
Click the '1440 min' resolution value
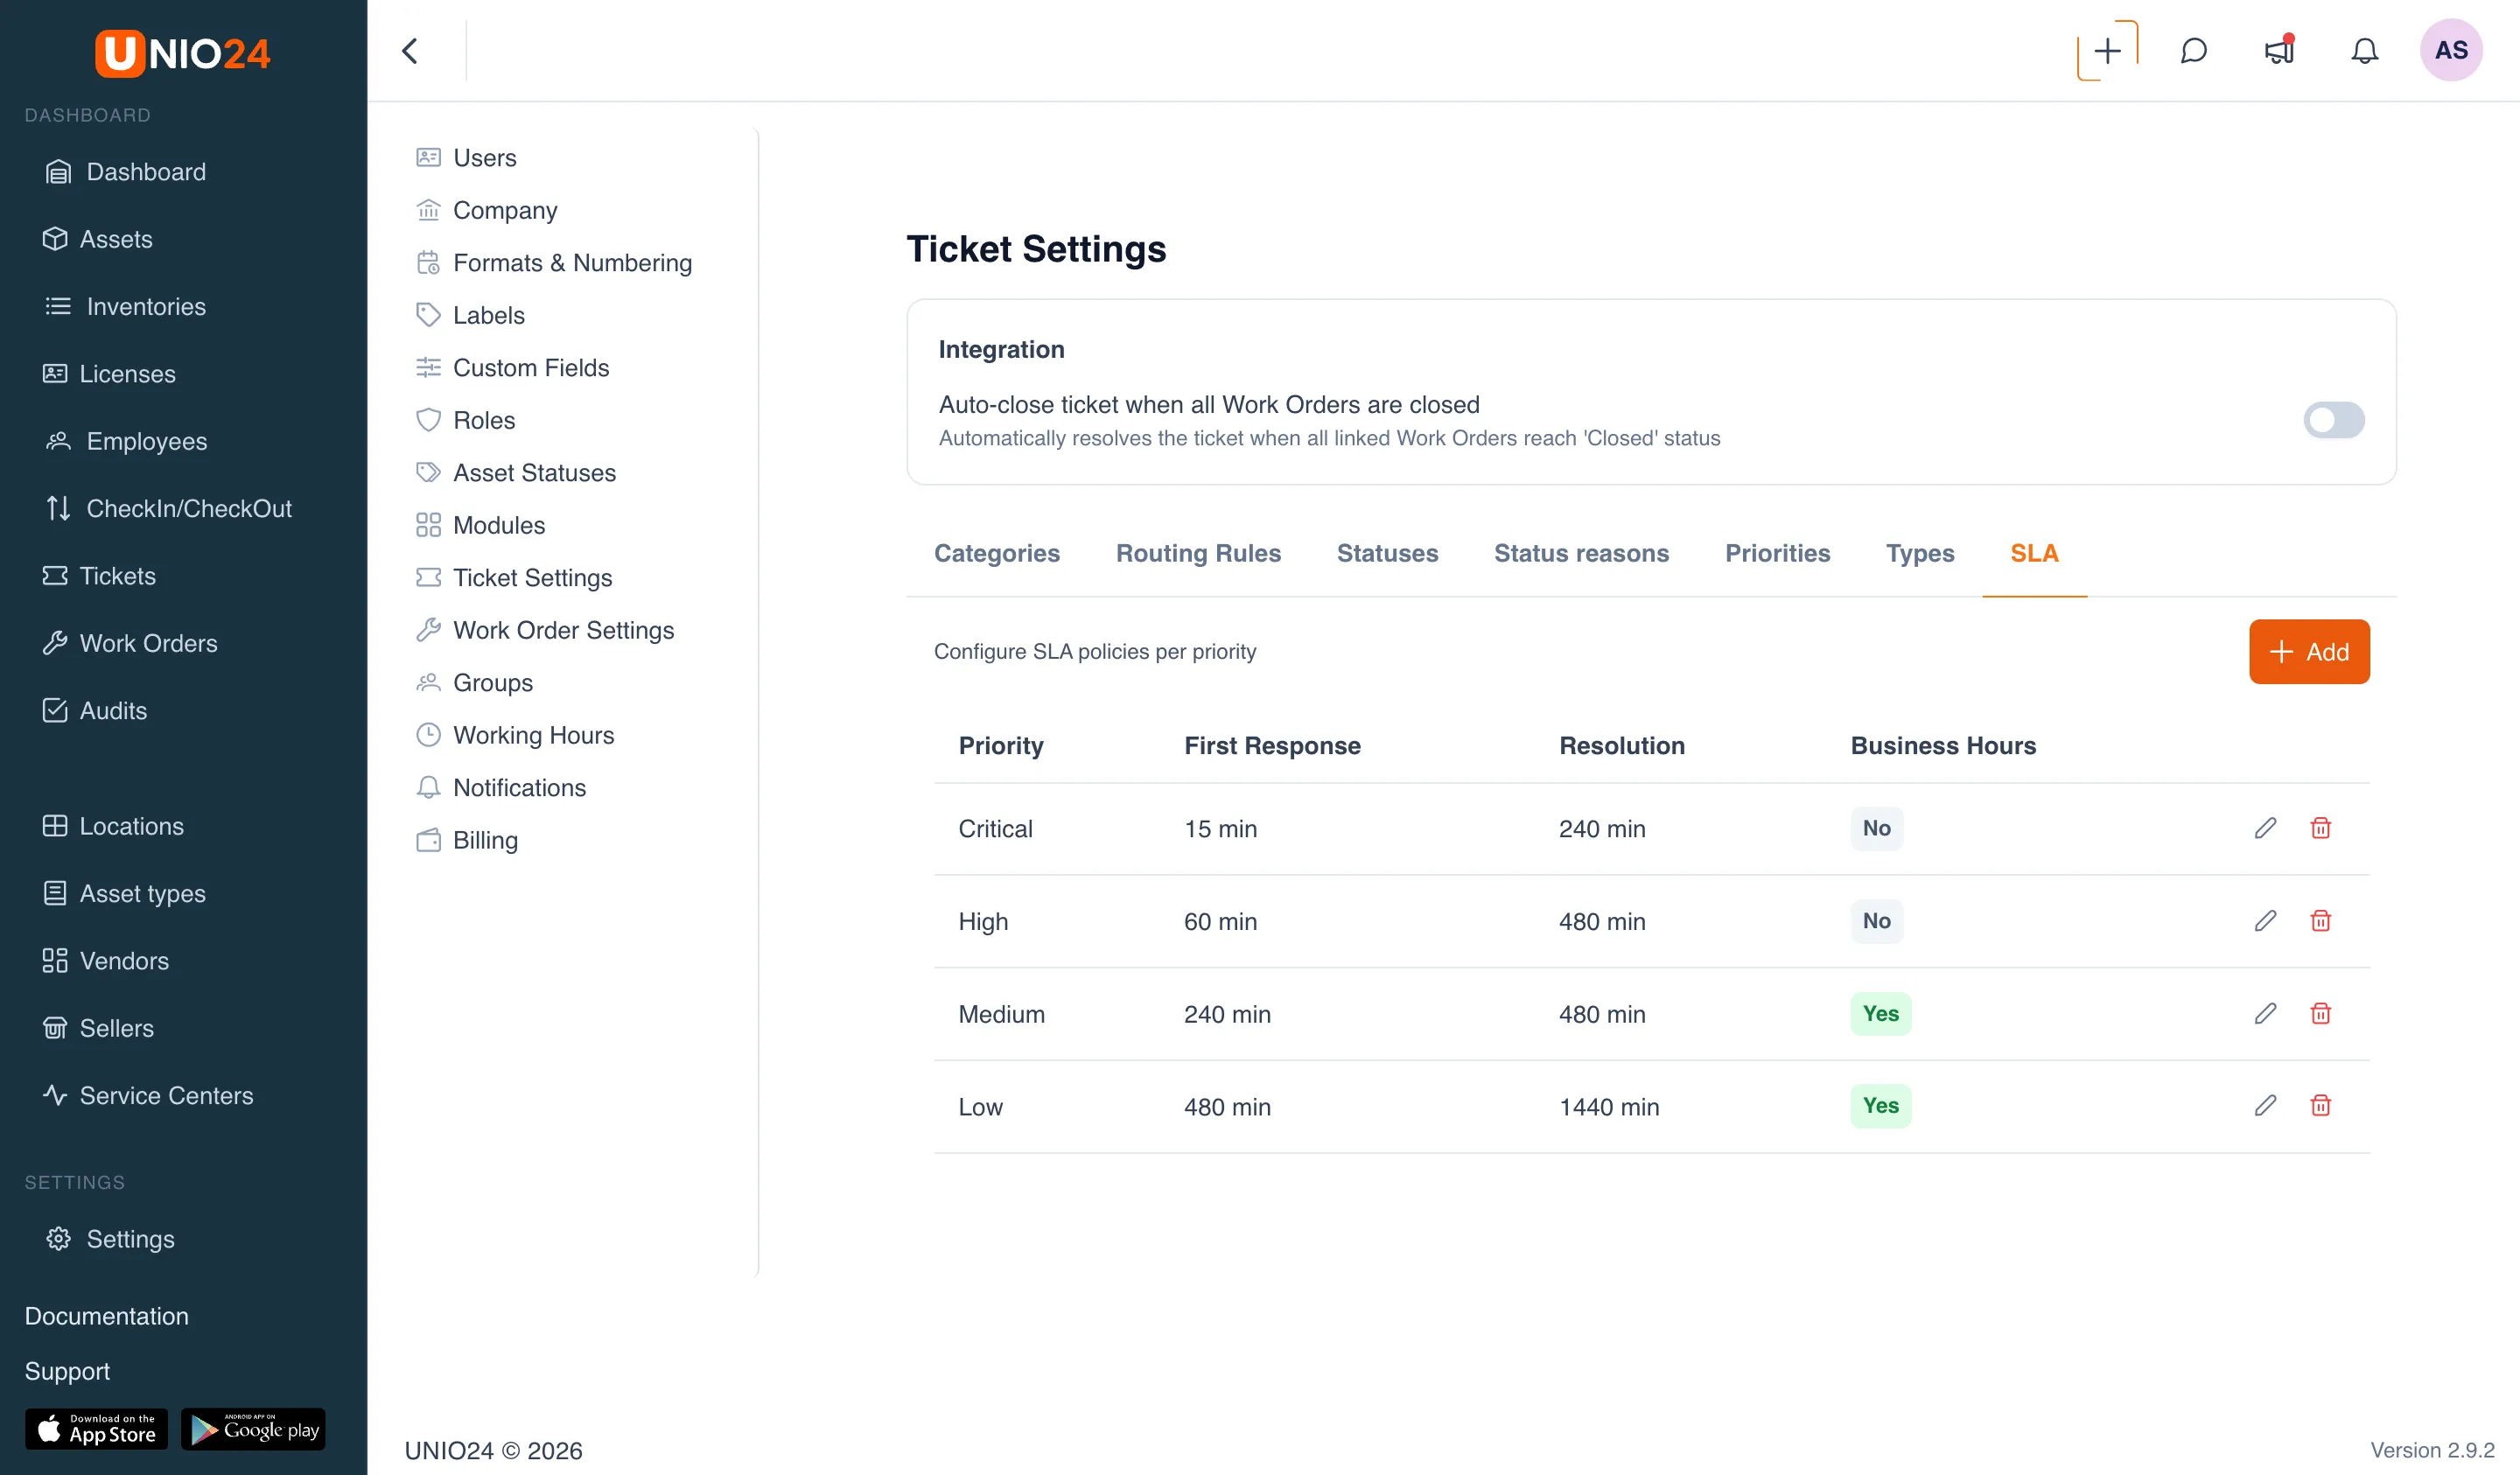1609,1107
